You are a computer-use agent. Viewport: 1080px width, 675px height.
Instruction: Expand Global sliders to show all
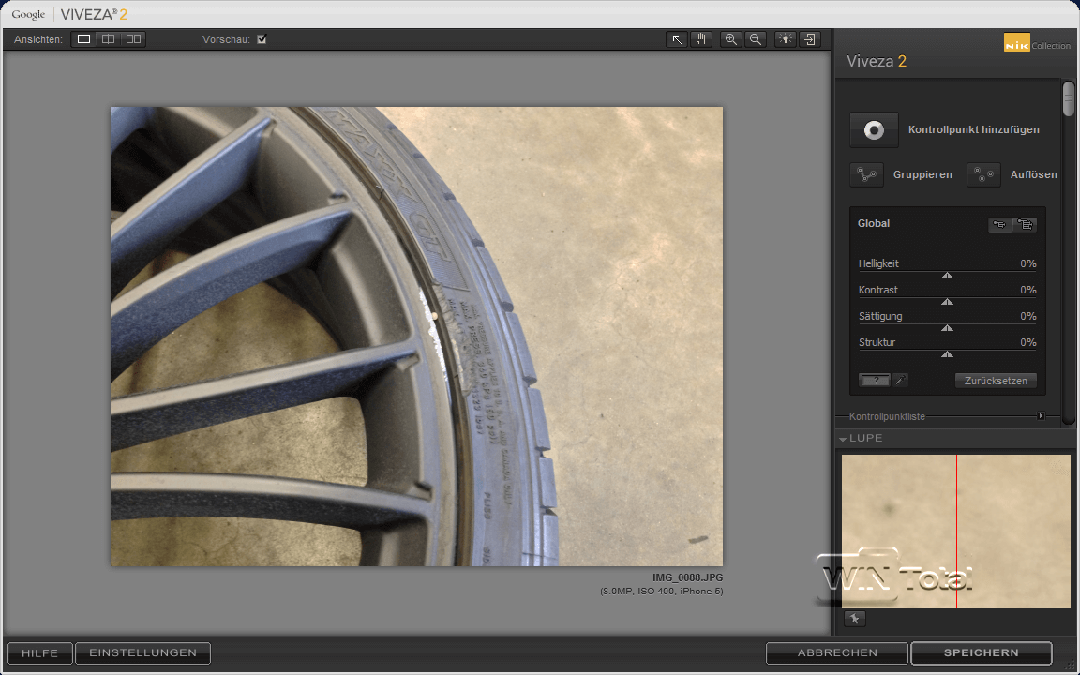point(1025,224)
